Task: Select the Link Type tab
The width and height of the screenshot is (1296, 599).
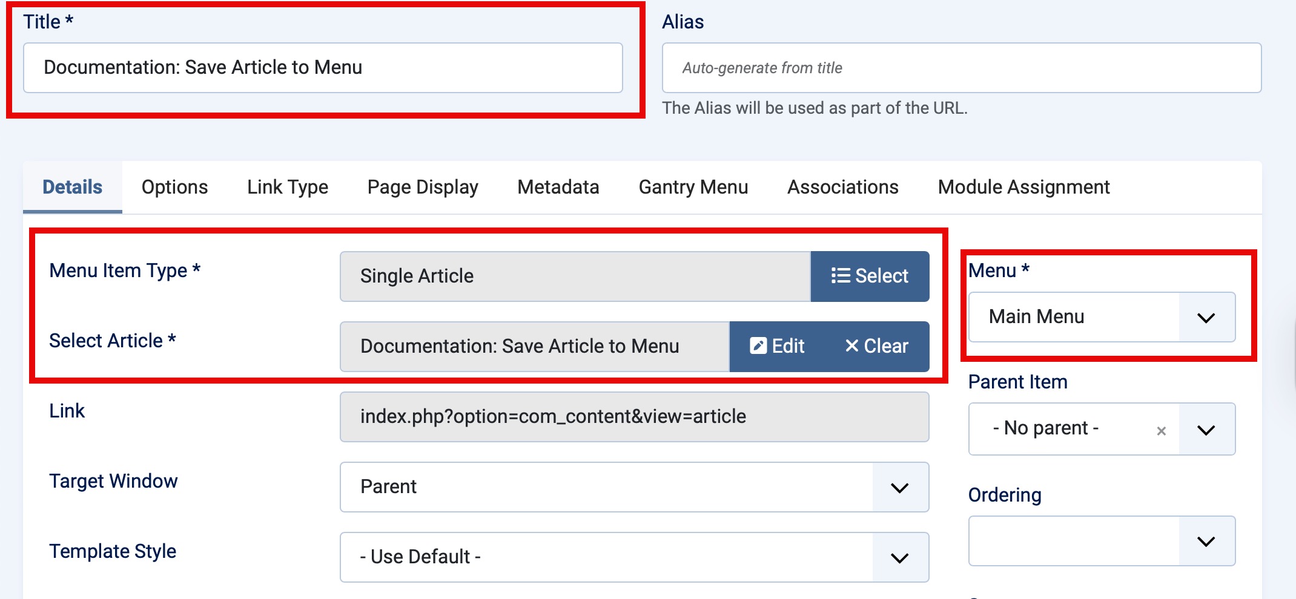Action: point(286,187)
